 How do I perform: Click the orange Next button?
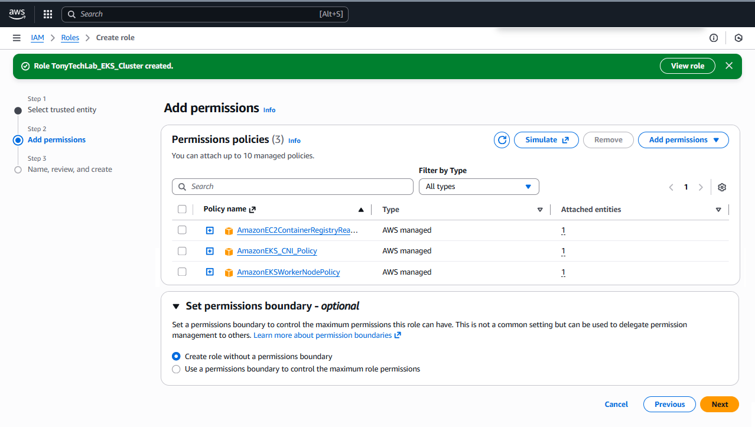point(719,405)
